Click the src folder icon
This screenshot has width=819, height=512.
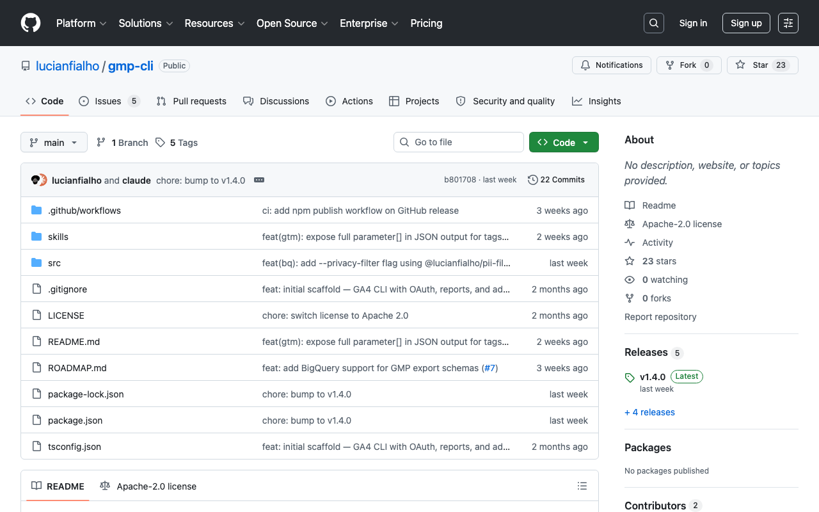(36, 263)
